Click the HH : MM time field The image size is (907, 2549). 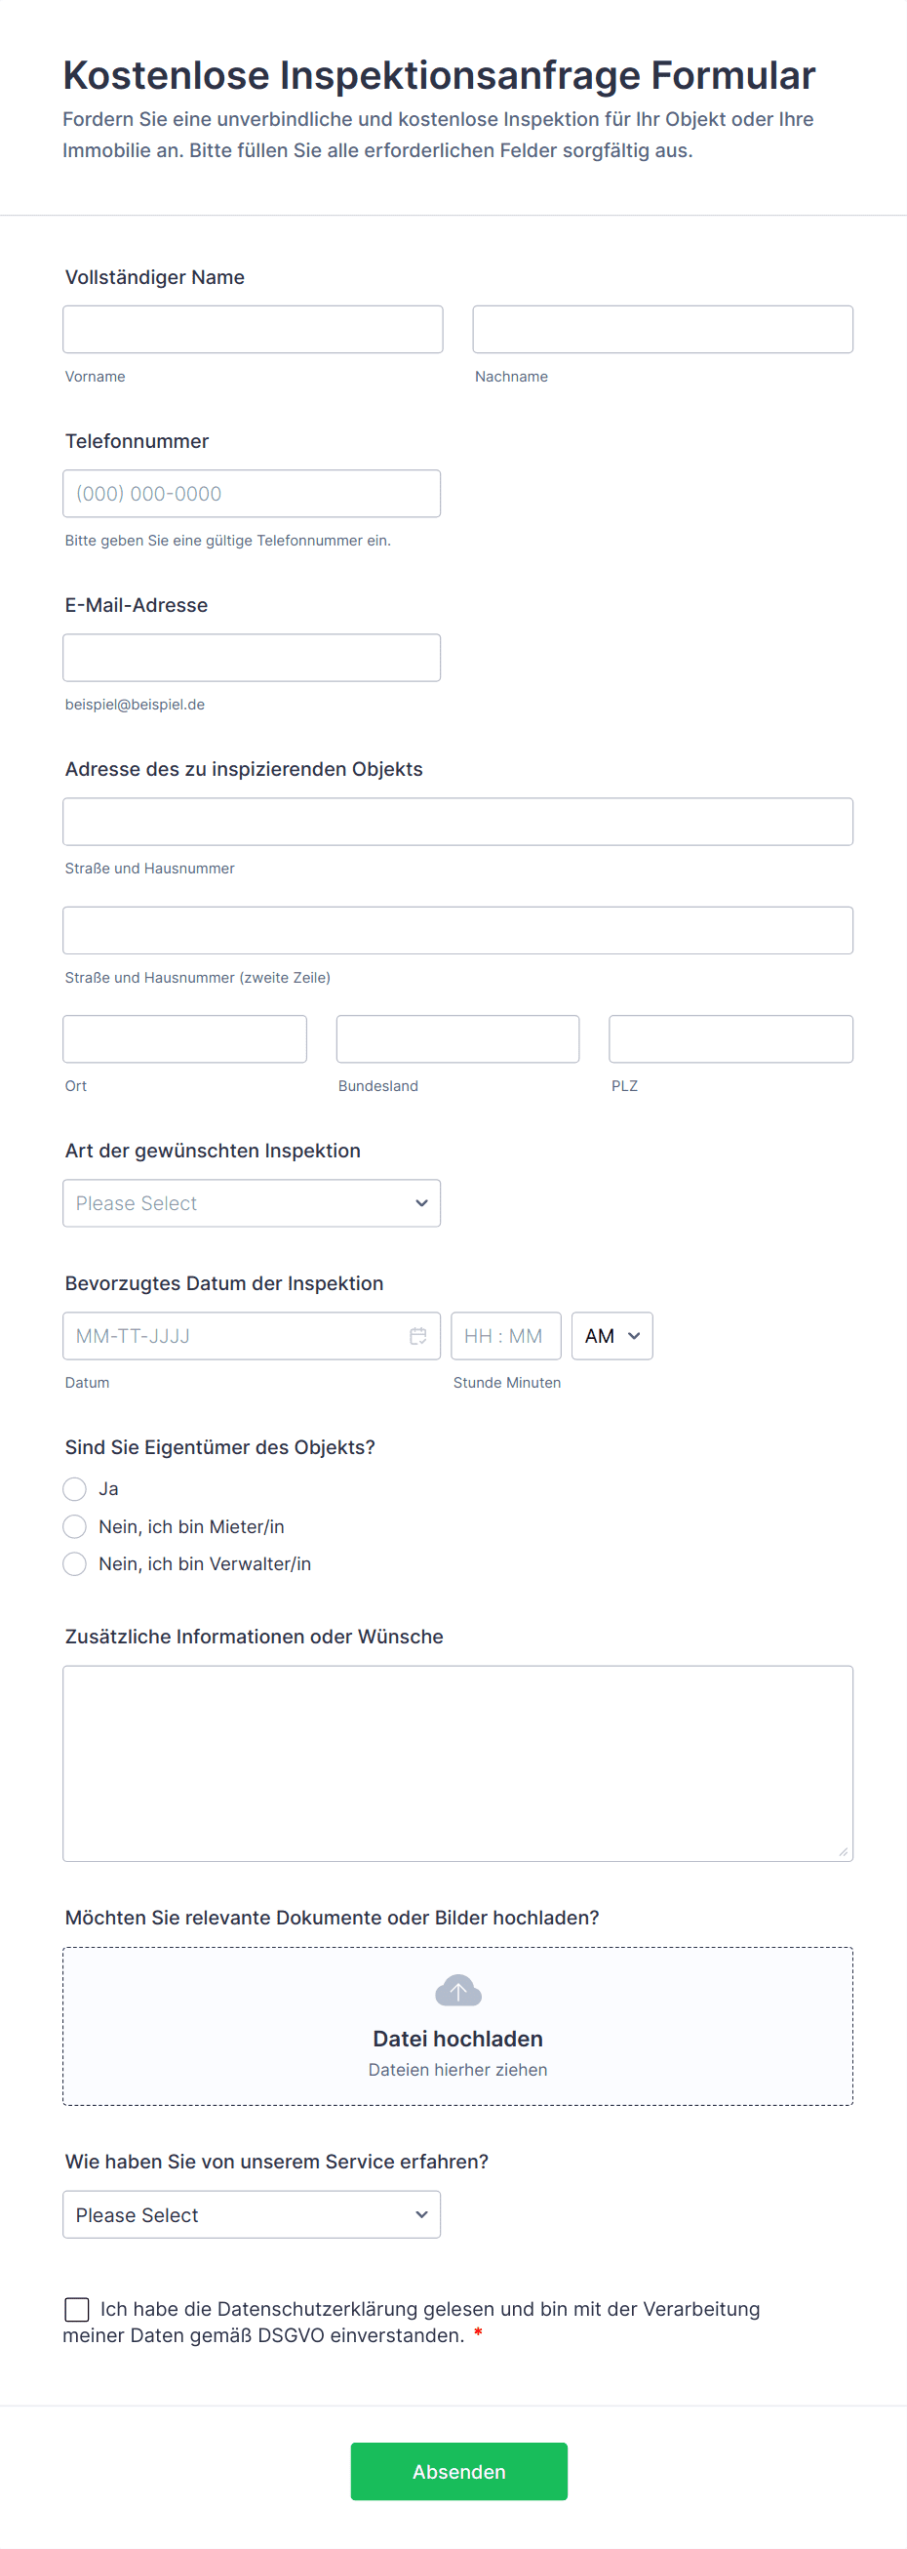pos(505,1336)
